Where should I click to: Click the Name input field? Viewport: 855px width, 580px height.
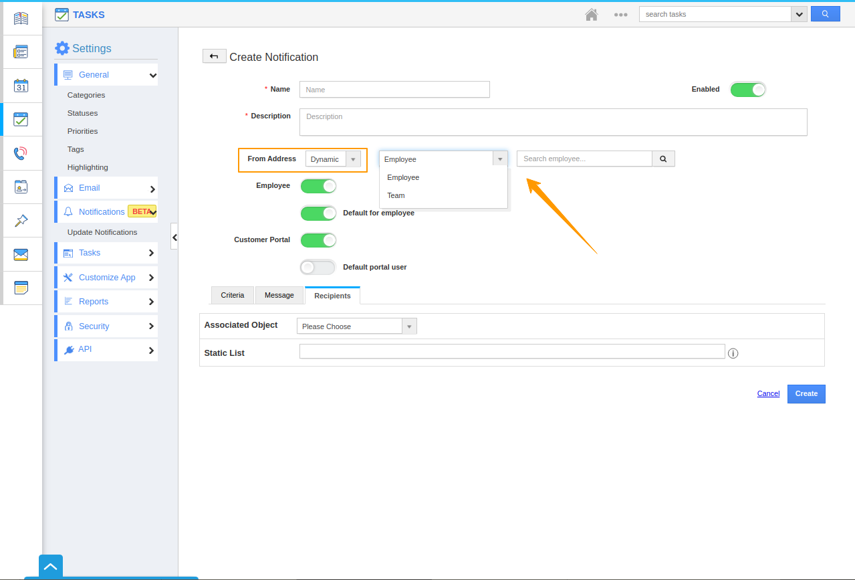(394, 90)
